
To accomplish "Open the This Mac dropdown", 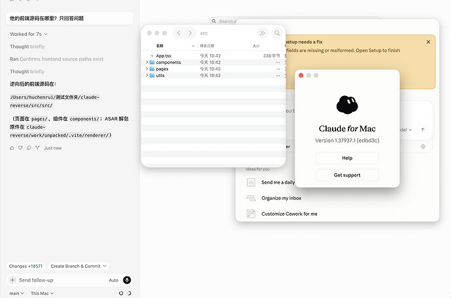I will click(x=42, y=293).
